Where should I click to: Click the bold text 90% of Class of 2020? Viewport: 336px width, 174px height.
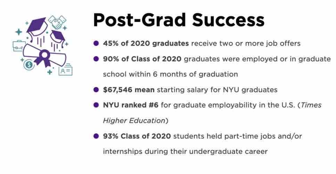pos(142,59)
